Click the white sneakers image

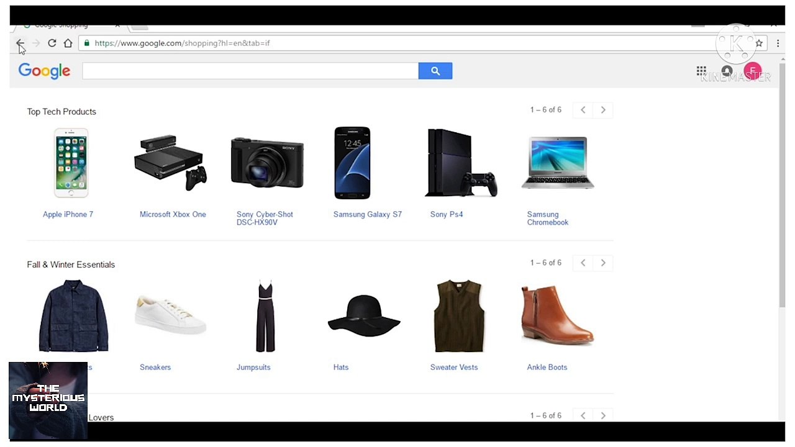click(x=170, y=315)
